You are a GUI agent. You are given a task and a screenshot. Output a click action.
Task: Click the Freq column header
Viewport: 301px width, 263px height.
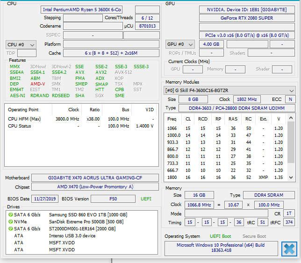click(172, 119)
